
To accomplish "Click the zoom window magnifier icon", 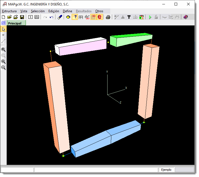I will 4,49.
